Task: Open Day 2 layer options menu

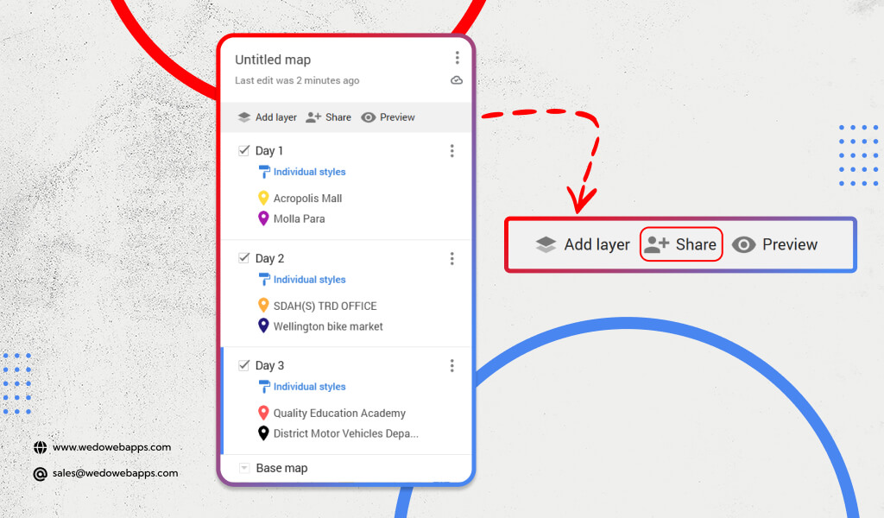Action: 451,258
